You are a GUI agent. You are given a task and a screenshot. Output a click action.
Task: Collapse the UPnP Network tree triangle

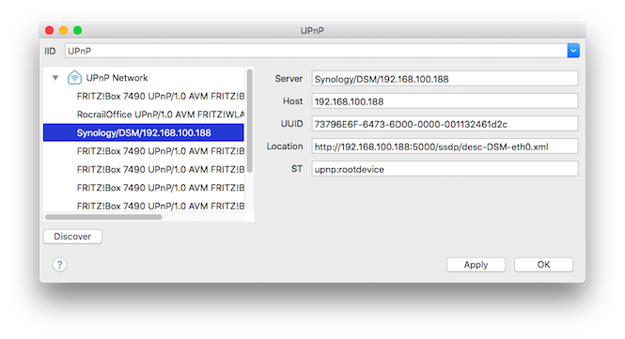click(x=55, y=78)
